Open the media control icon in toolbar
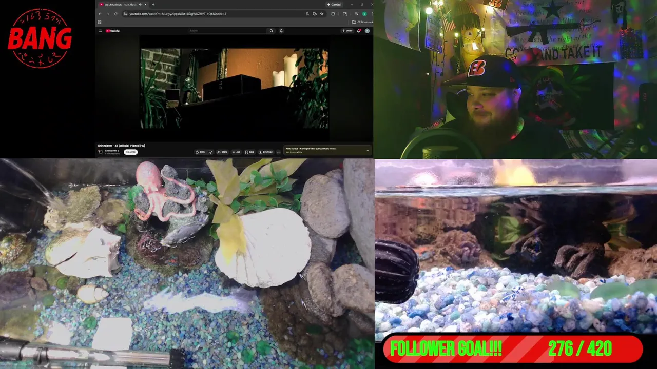The height and width of the screenshot is (369, 657). [x=357, y=14]
